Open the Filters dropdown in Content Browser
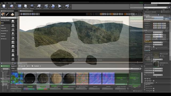Viewport: 171px width, 96px height. pyautogui.click(x=14, y=69)
